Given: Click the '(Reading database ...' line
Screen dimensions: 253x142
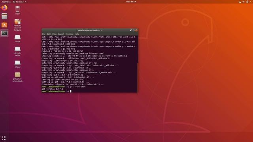Looking at the screenshot, I should [84, 56].
